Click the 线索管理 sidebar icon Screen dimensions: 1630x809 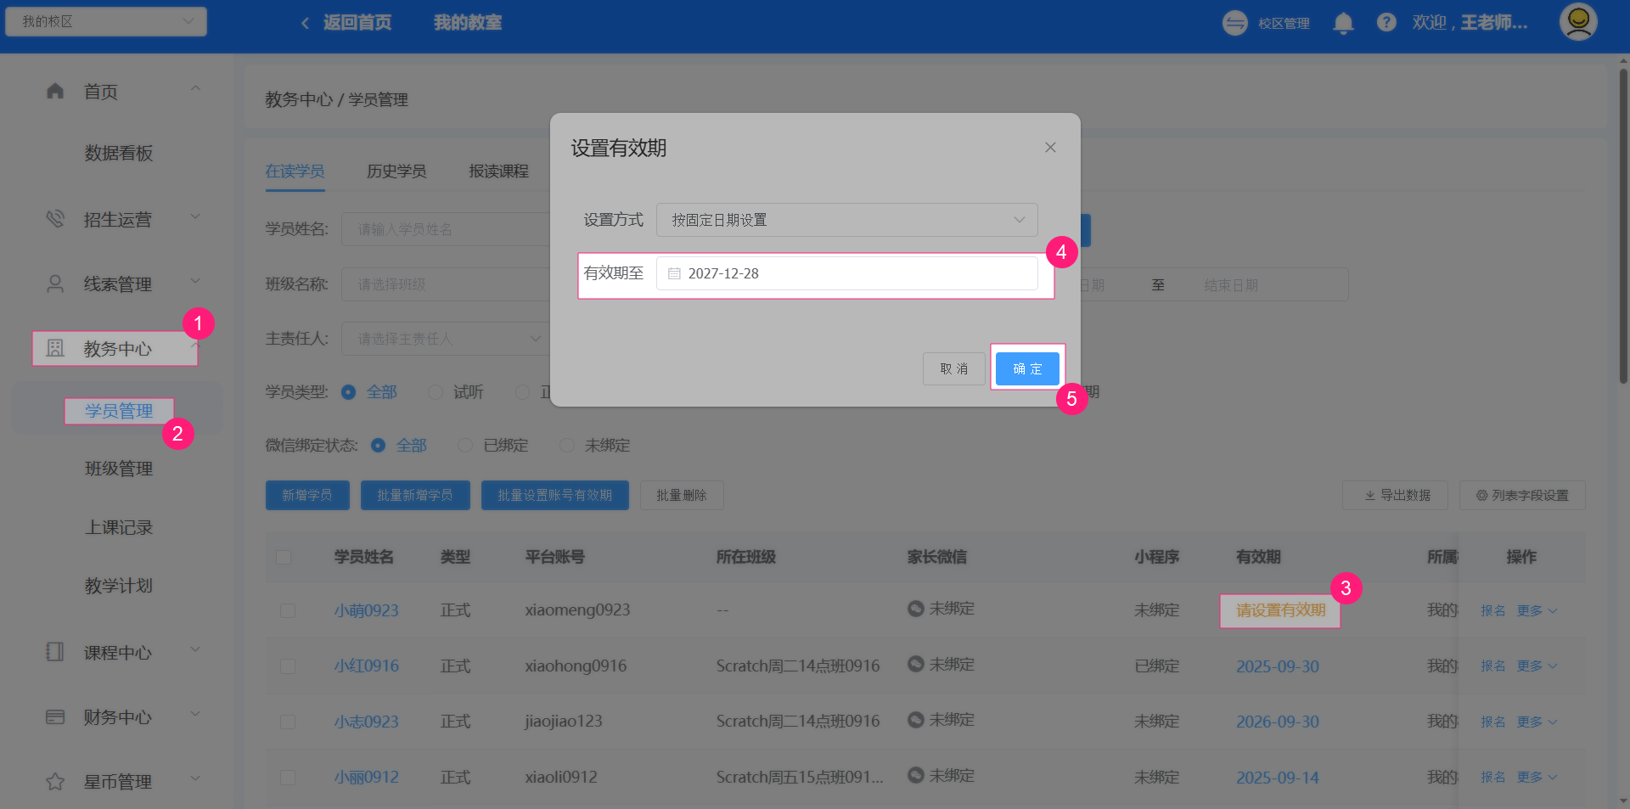55,284
